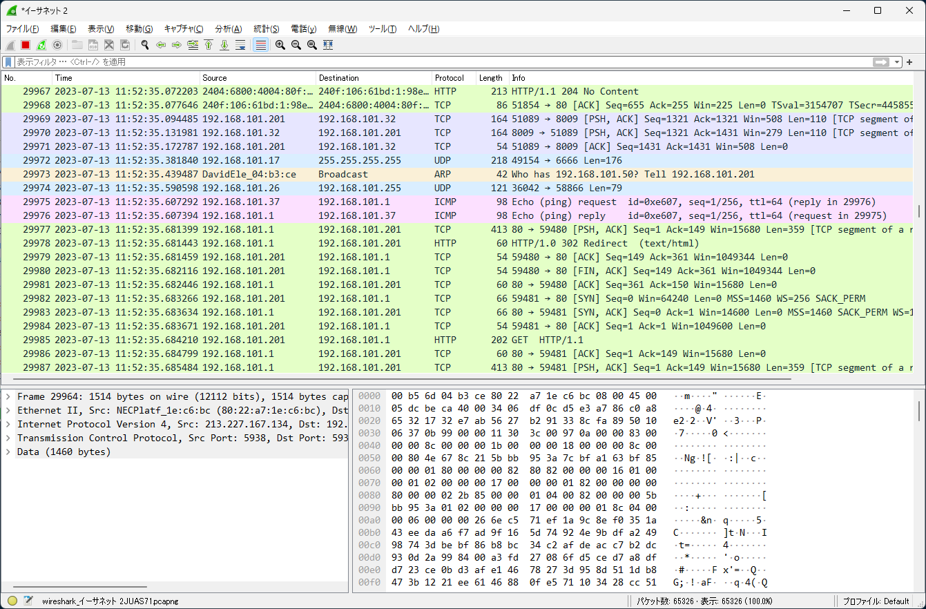Expand the Frame 29964 tree node

click(x=8, y=396)
